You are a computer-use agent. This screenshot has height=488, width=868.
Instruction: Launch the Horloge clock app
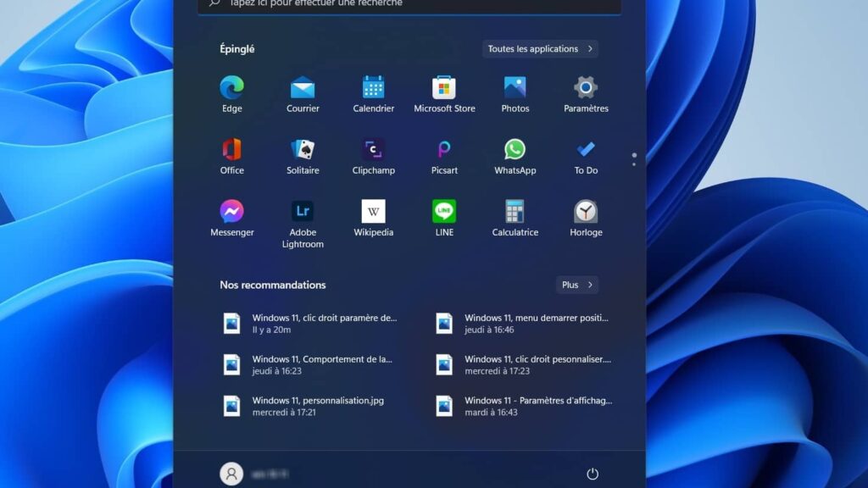click(x=585, y=212)
